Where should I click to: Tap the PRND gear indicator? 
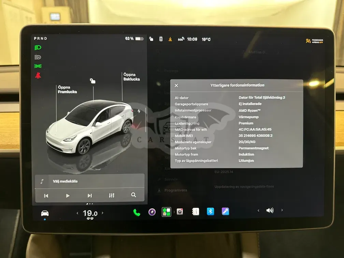click(x=41, y=38)
